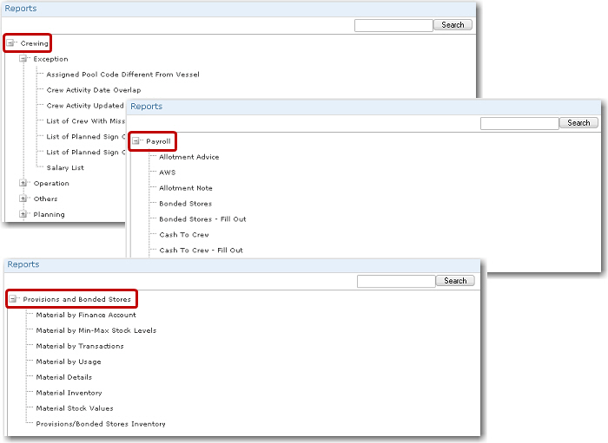Screen dimensions: 608x443
Task: Click Search button in Provisions reports panel
Action: (455, 281)
